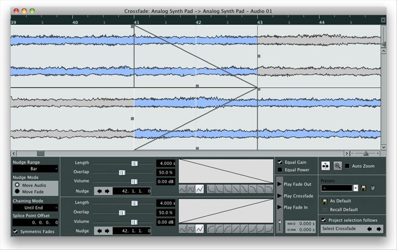
Task: Select linear interpolation for the fade-in curve
Action: [199, 229]
